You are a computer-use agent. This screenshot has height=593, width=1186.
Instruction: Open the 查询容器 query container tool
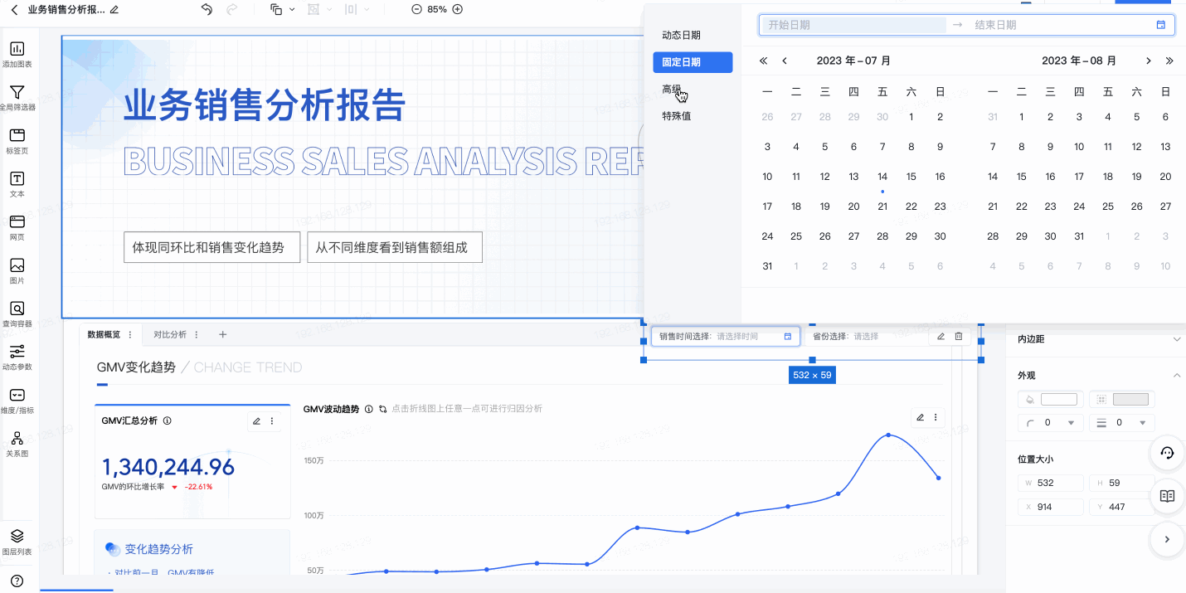(x=17, y=314)
